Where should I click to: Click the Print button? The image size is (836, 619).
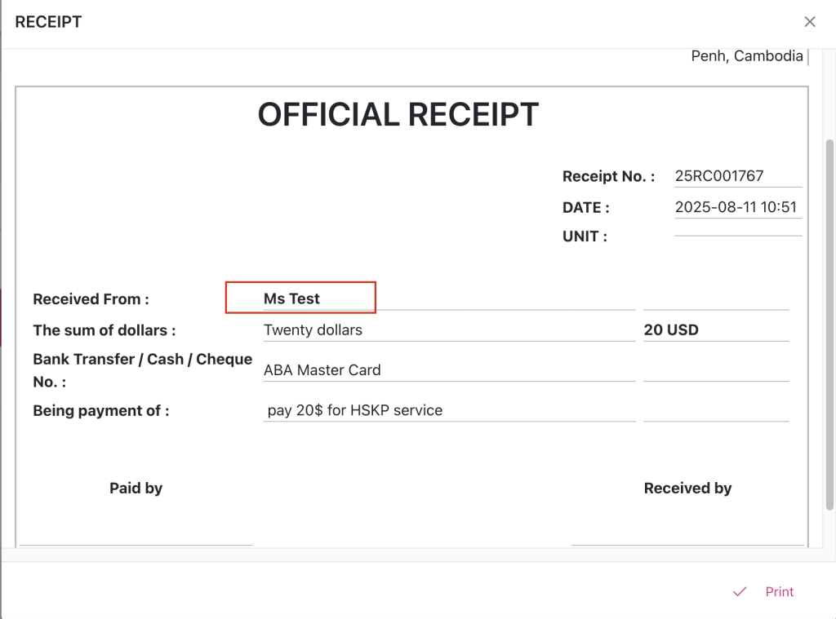779,592
